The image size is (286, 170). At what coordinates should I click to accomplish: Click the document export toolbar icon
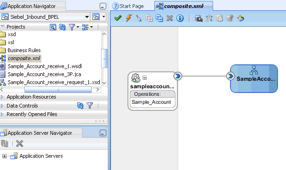(230, 18)
